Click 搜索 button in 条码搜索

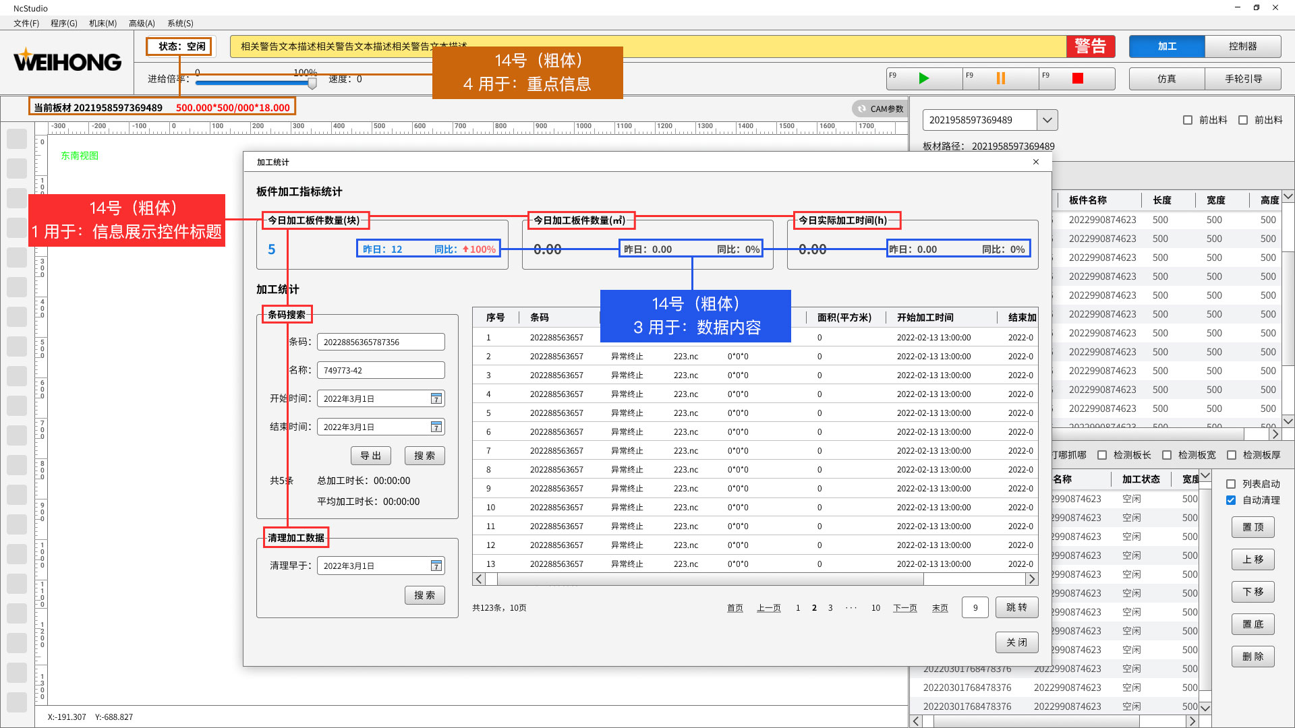425,456
